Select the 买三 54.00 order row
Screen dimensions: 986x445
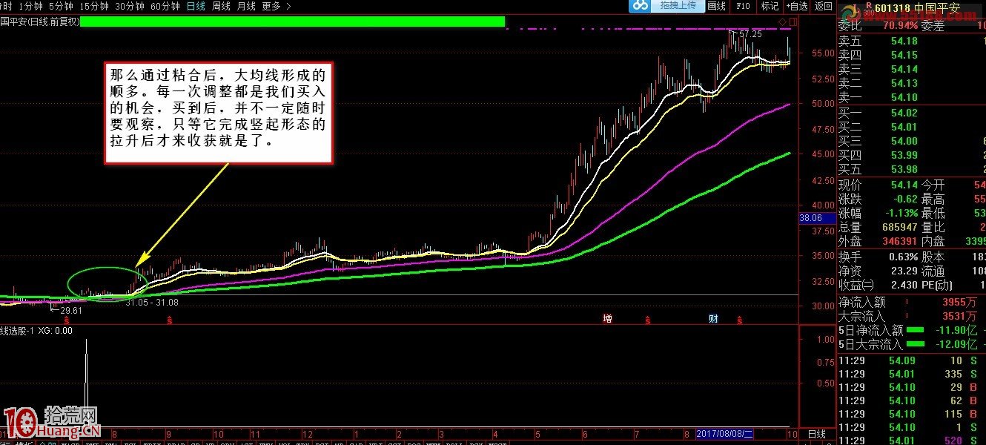click(911, 141)
